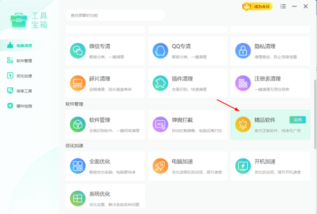Click 自动拦截弹窗，电脑远离打扰 description
The height and width of the screenshot is (214, 317).
coord(197,131)
